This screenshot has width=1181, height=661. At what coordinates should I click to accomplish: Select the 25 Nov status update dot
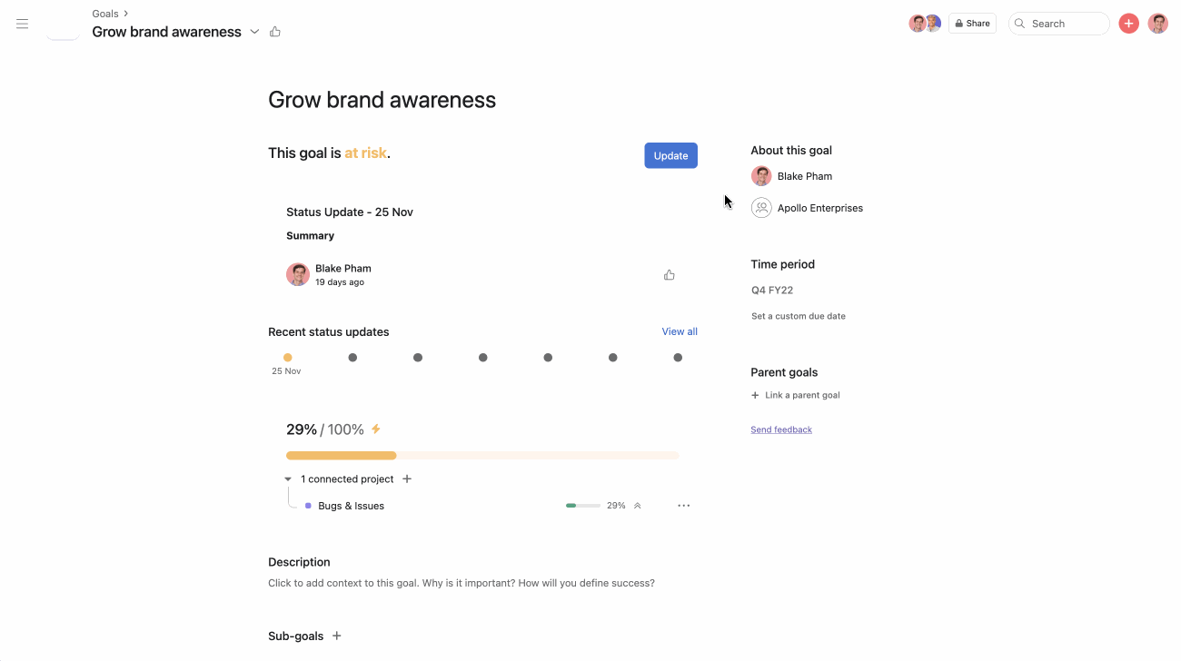pos(287,357)
